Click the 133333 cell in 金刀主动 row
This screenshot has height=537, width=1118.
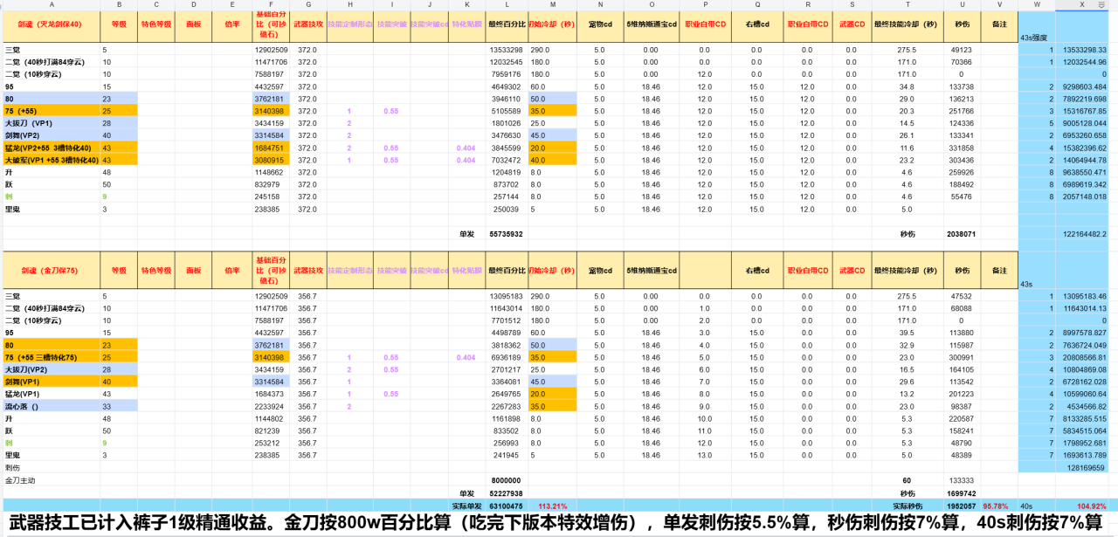pyautogui.click(x=961, y=479)
